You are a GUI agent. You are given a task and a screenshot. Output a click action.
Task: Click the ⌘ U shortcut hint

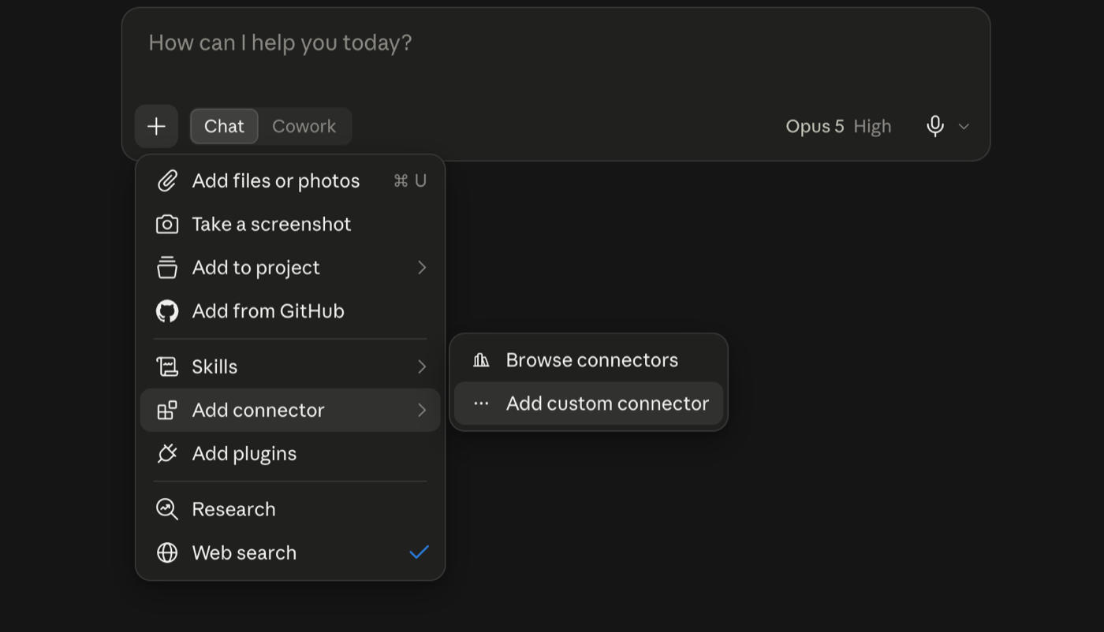click(x=410, y=180)
